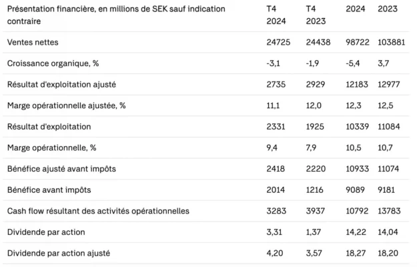Select the "Marge opérationnelle, %" row label
This screenshot has width=417, height=267.
[x=51, y=148]
